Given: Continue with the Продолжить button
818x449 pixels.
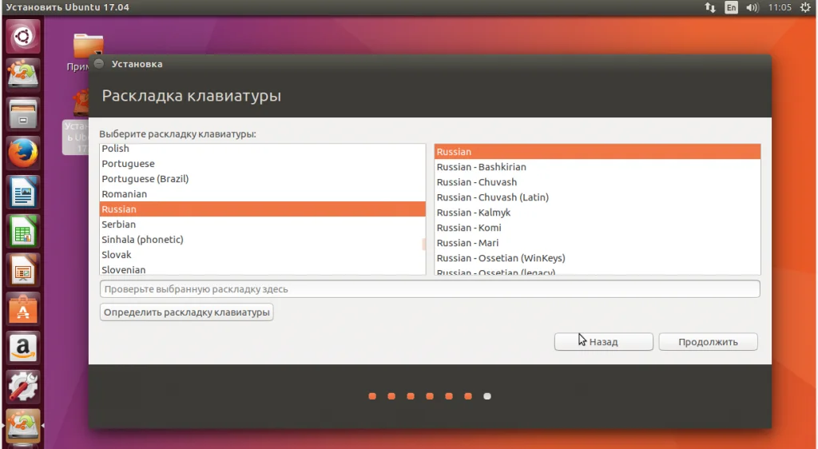Looking at the screenshot, I should 708,342.
